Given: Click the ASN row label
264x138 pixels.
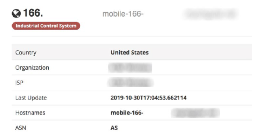Looking at the screenshot, I should [x=20, y=128].
